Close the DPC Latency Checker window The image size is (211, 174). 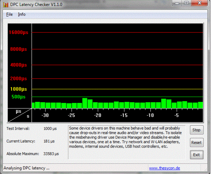[x=199, y=3]
